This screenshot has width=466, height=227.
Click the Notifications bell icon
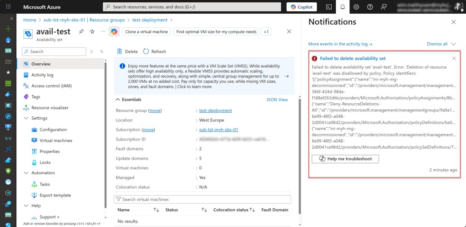pos(343,7)
